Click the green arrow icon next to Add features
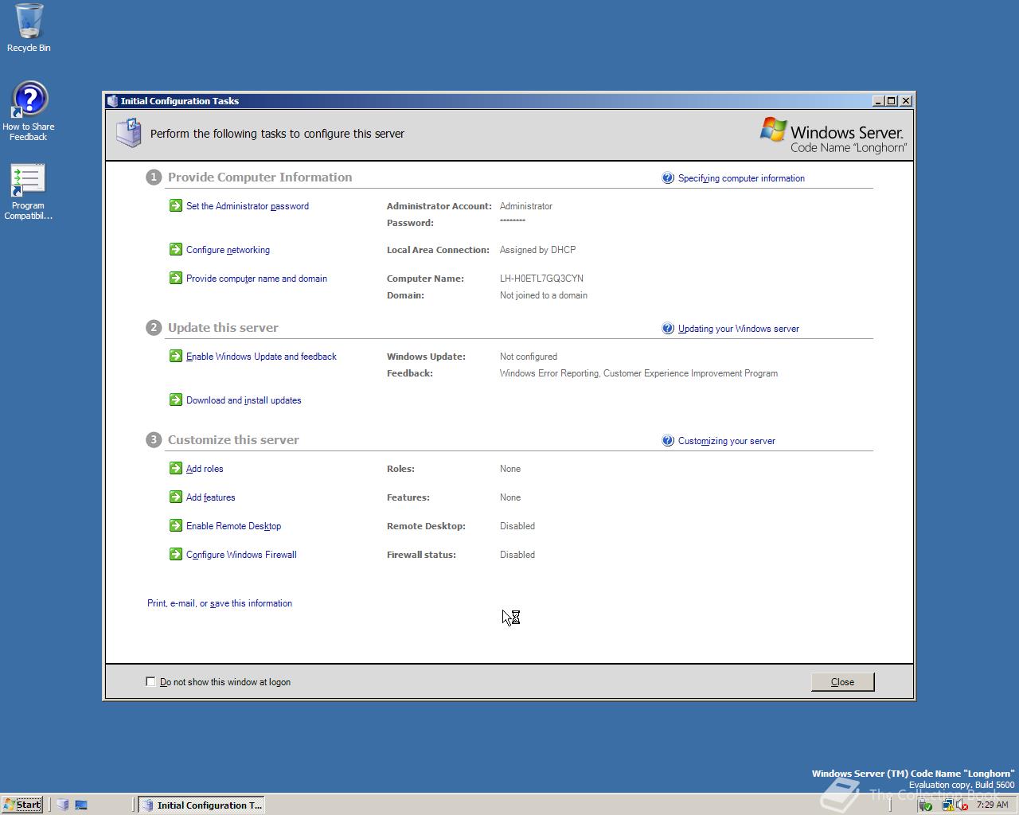Screen dimensions: 1019x815 [176, 497]
